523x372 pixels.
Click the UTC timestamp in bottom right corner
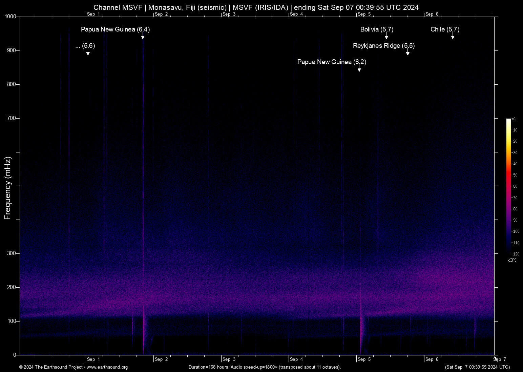click(478, 367)
